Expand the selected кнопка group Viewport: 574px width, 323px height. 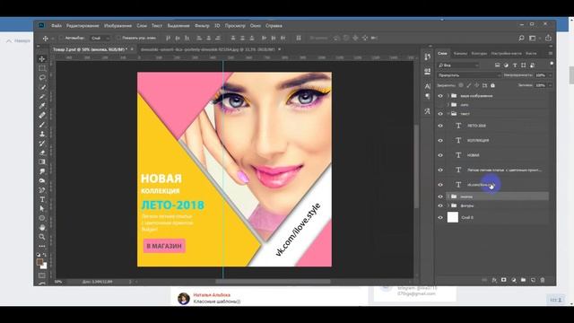pyautogui.click(x=448, y=196)
